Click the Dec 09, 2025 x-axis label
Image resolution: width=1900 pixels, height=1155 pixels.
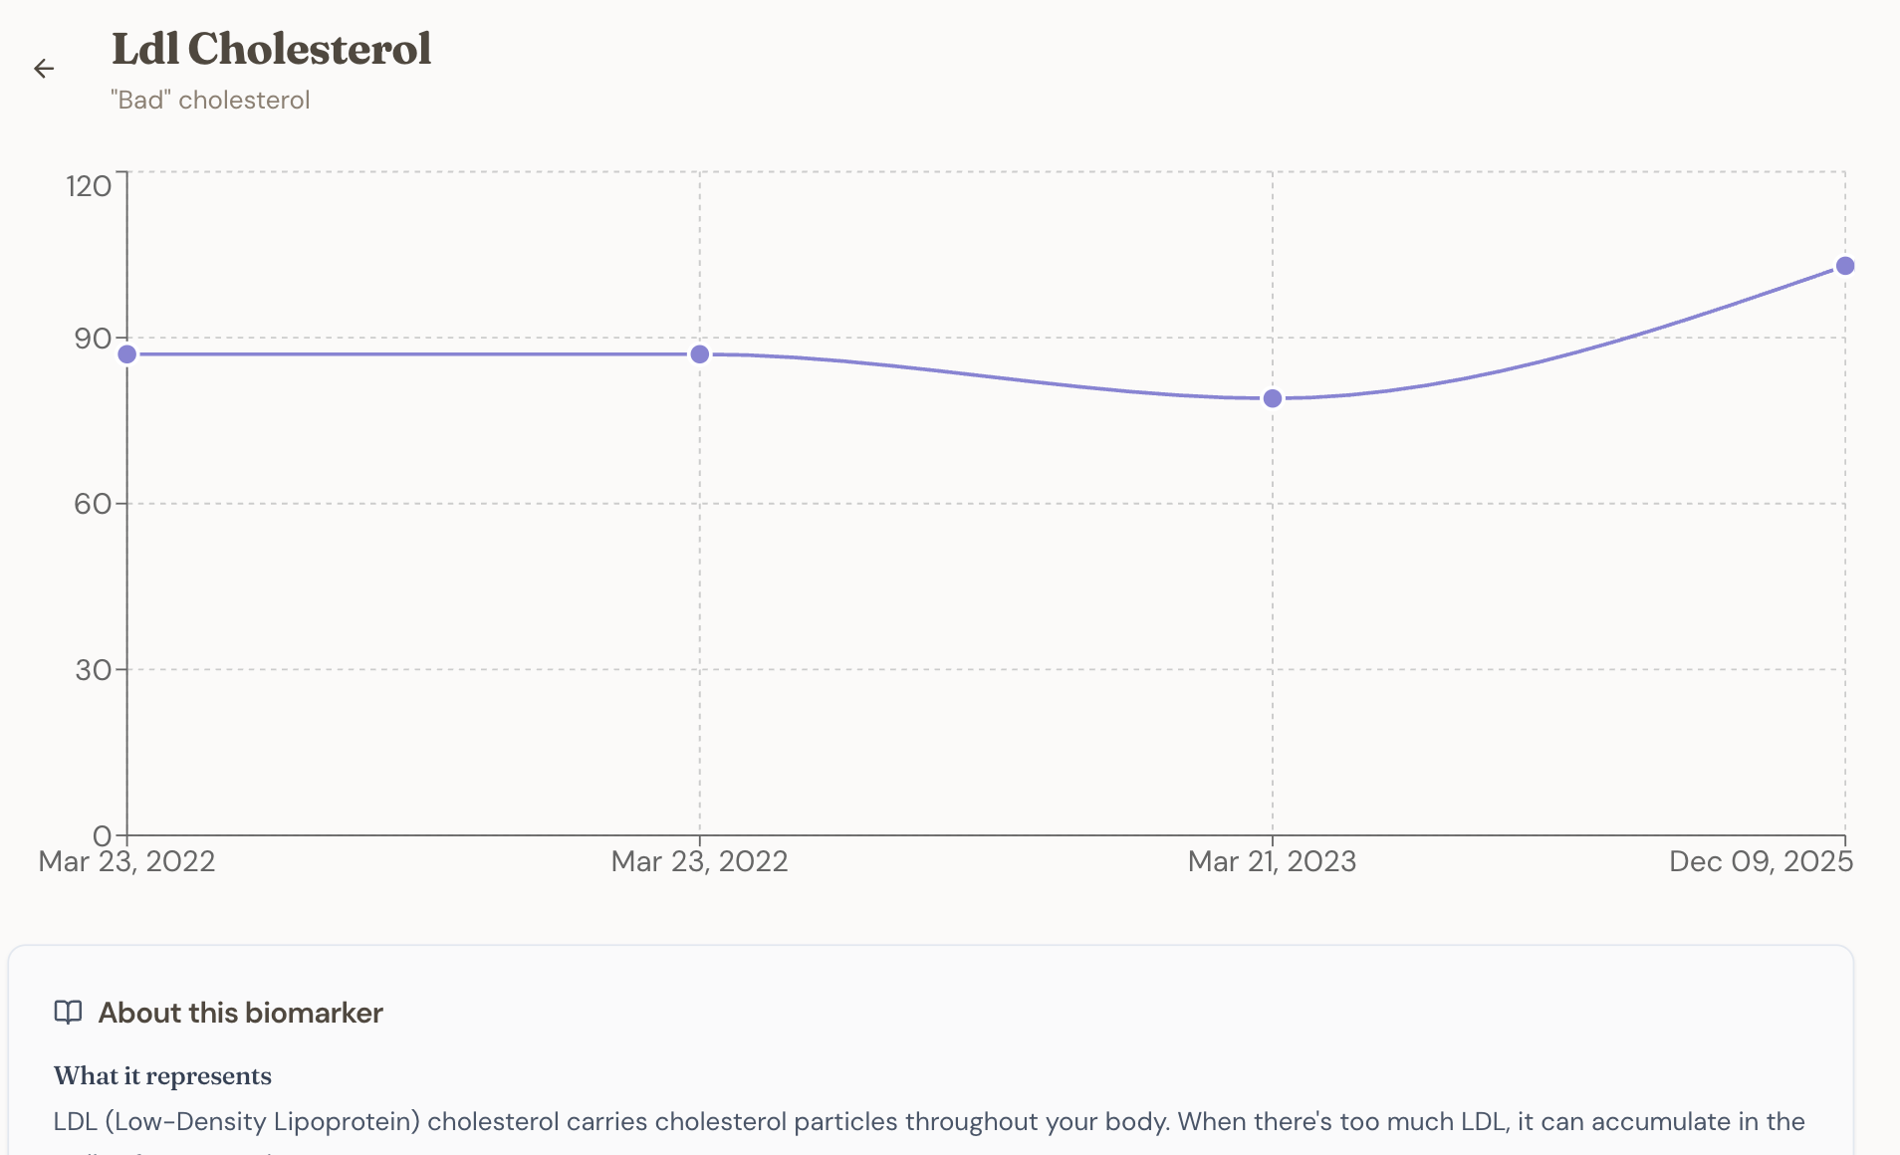click(1760, 861)
